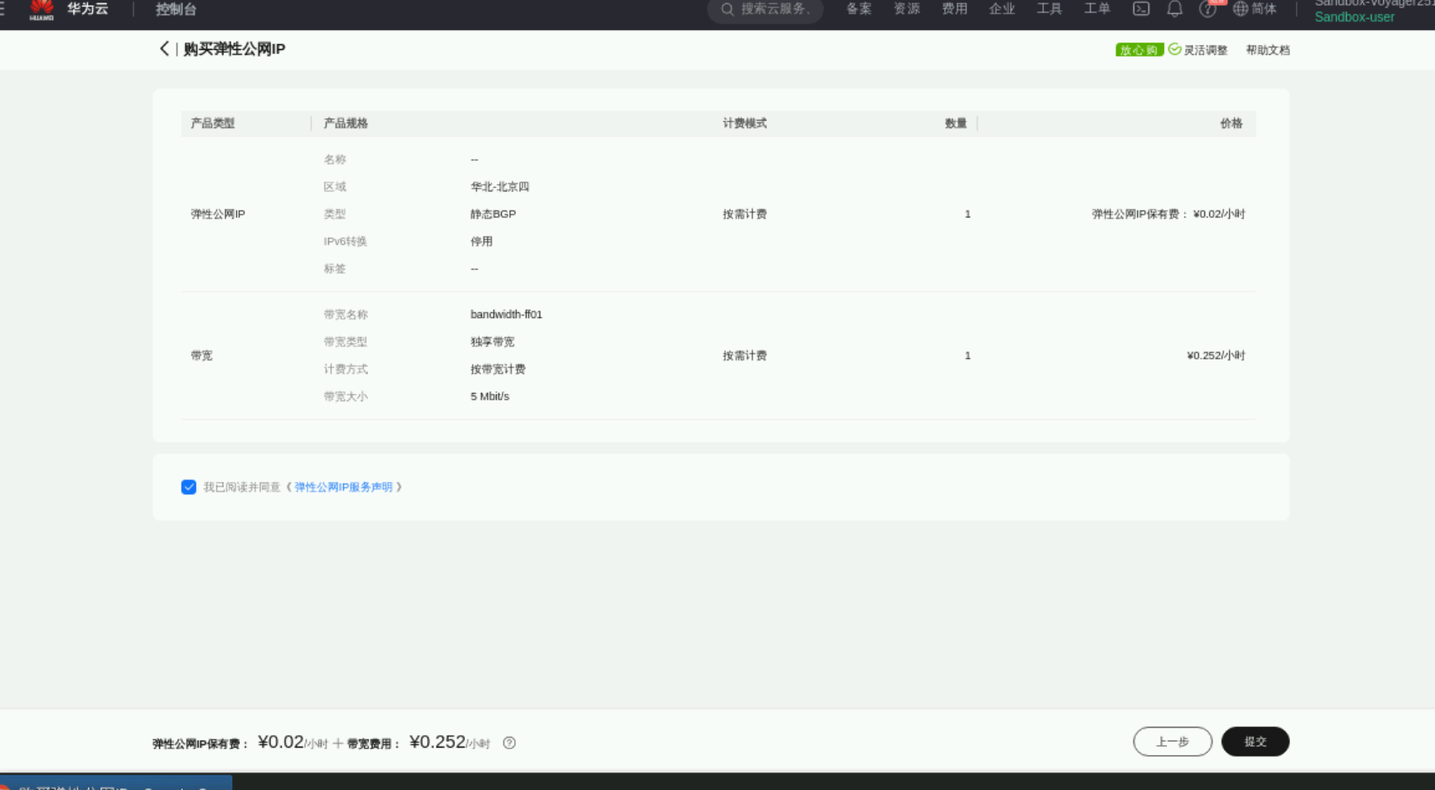
Task: Open the 弹性公网IP服务声明 link
Action: click(x=343, y=487)
